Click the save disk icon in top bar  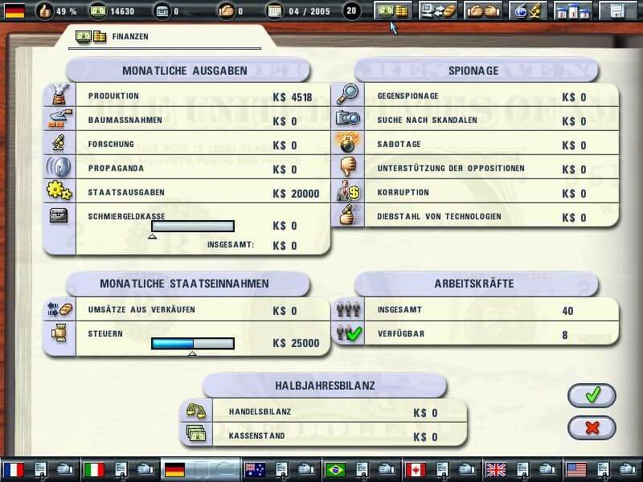click(x=618, y=11)
